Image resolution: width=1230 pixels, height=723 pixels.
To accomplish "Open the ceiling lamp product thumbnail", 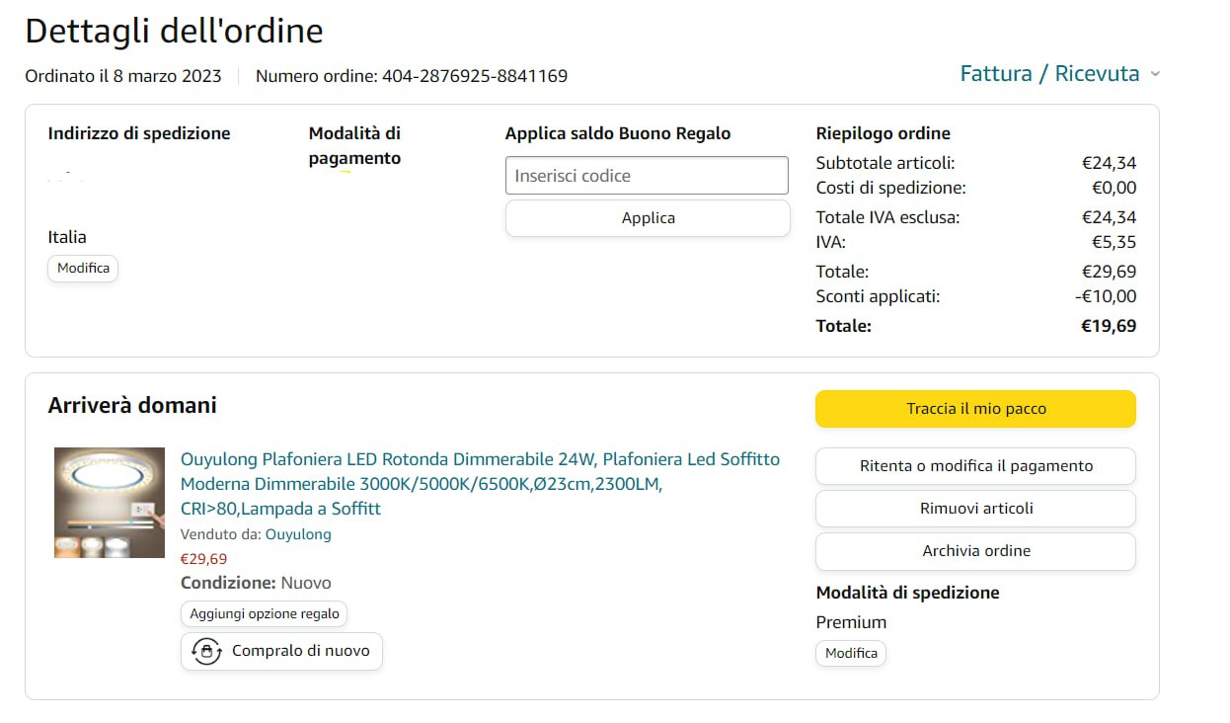I will [x=110, y=503].
